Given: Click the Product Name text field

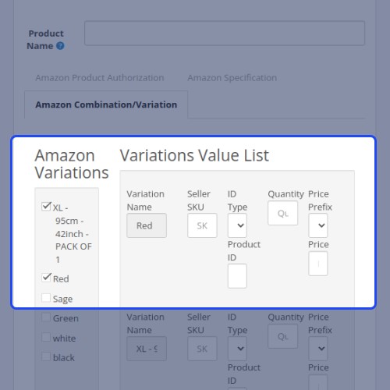Looking at the screenshot, I should point(225,34).
